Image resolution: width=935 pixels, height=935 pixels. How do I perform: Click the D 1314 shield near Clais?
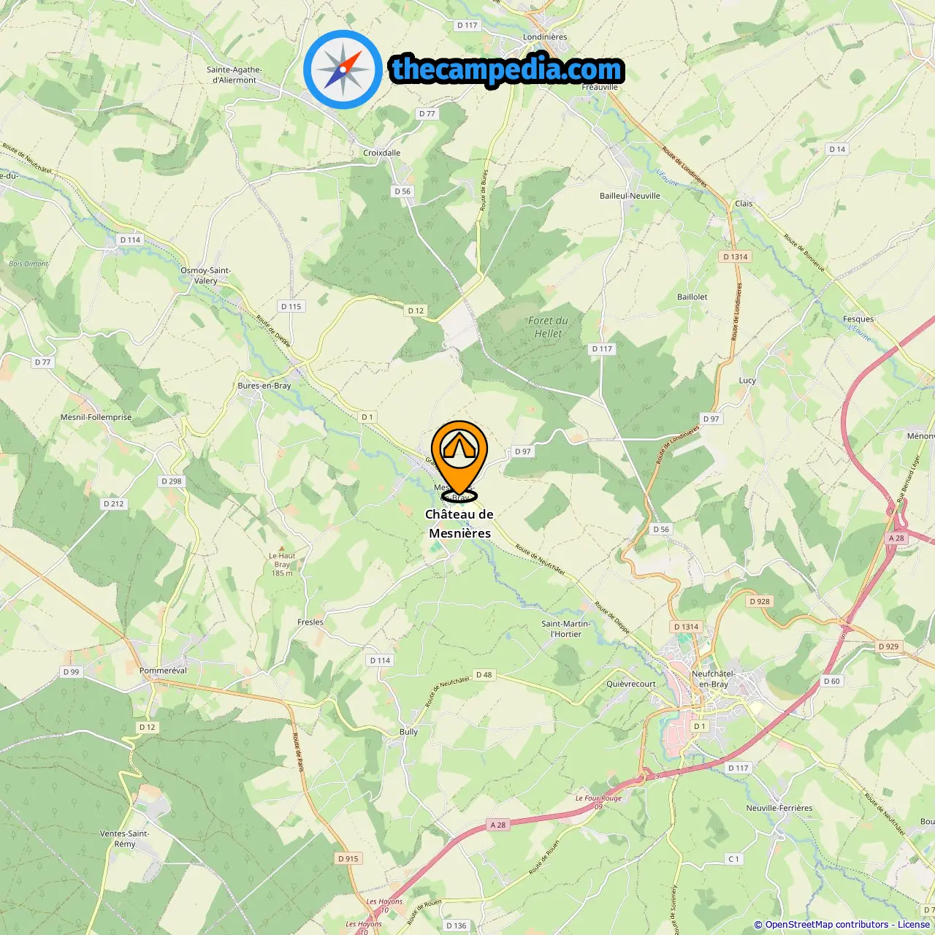coord(736,256)
